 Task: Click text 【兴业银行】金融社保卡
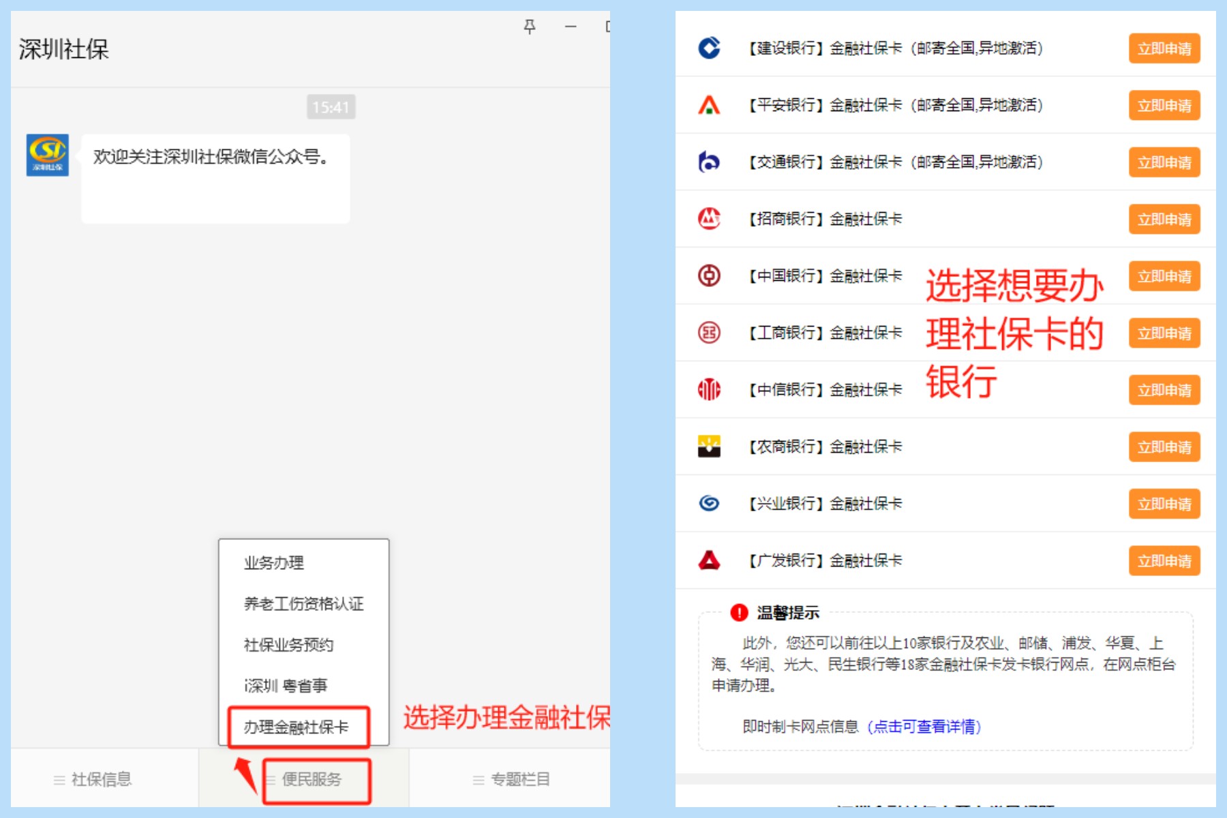tap(824, 504)
